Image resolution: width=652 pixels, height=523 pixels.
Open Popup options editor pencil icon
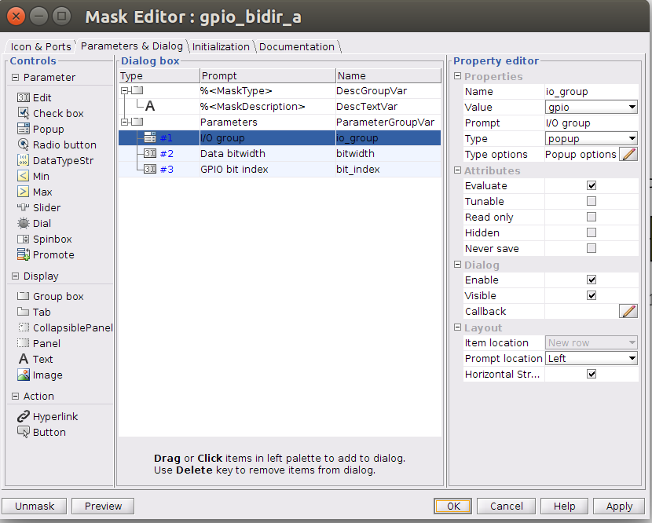point(628,154)
